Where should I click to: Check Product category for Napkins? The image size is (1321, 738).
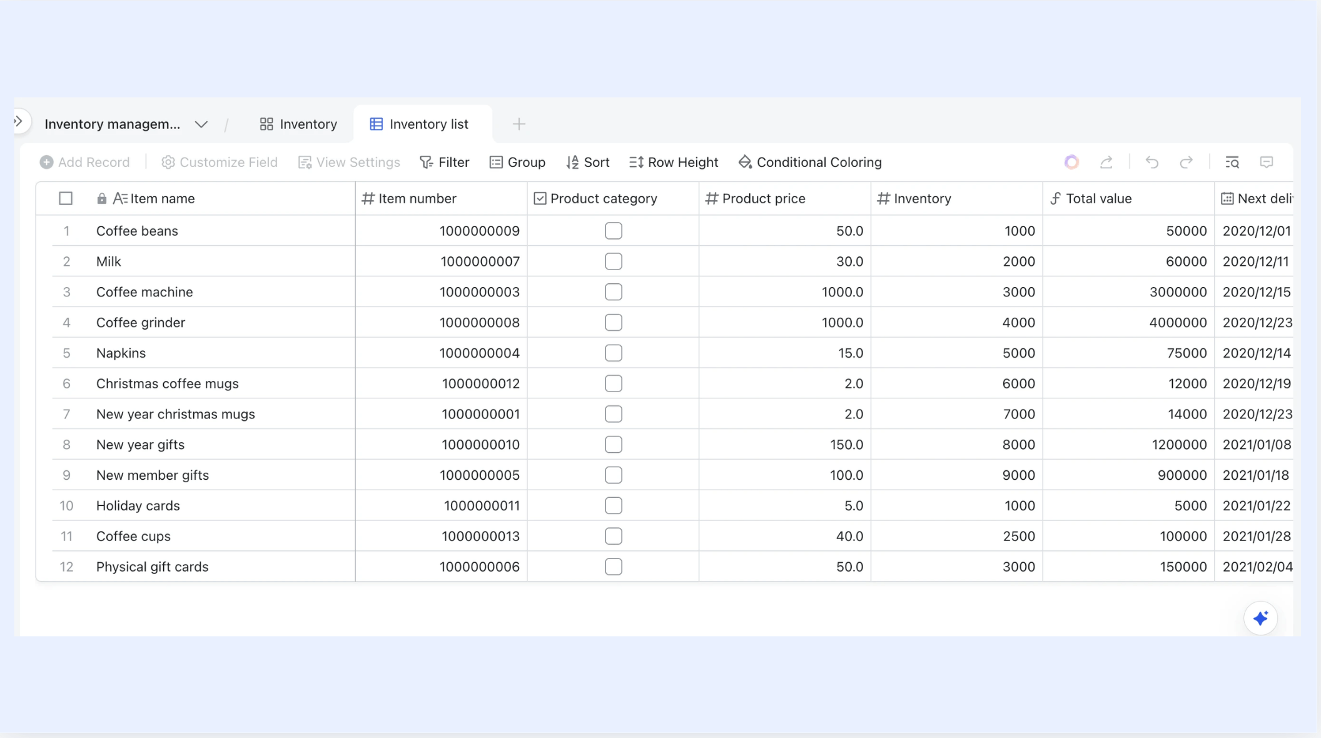tap(614, 353)
